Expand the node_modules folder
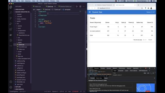Image resolution: width=165 pixels, height=93 pixels. (21, 19)
